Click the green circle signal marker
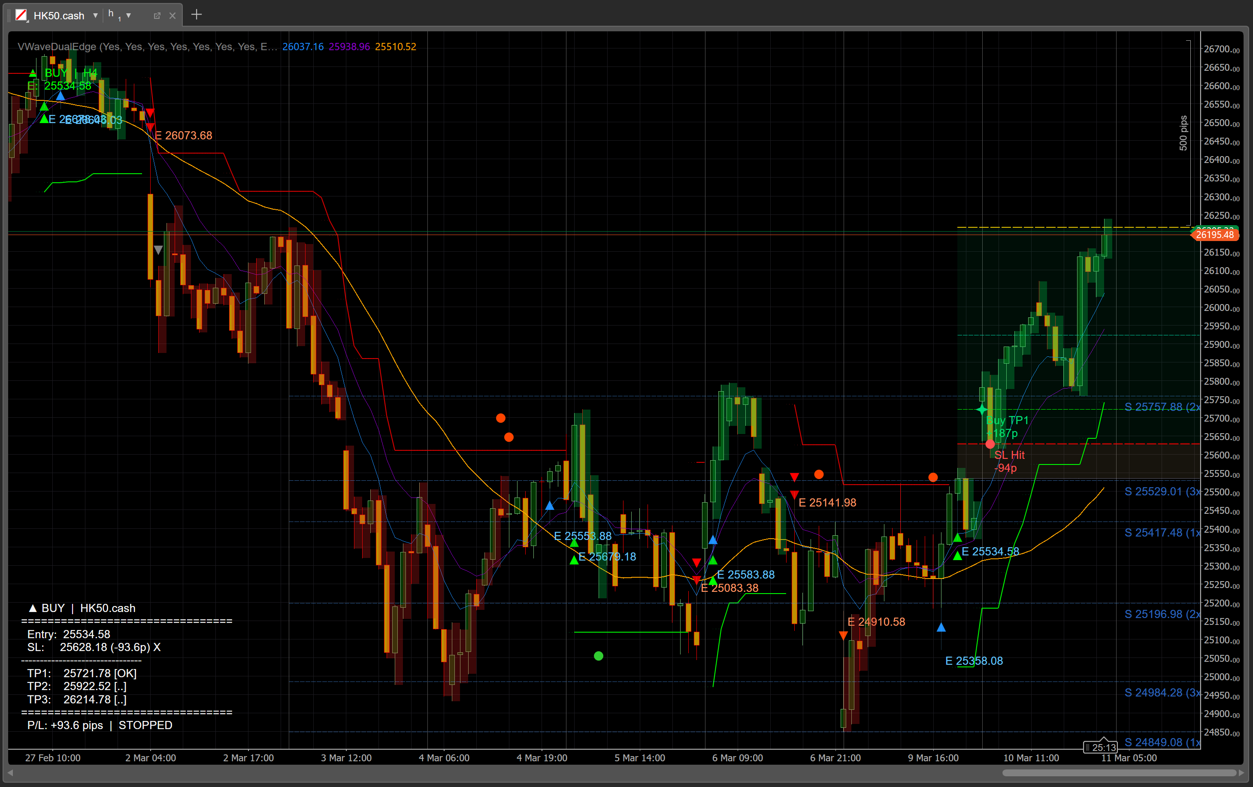The image size is (1253, 787). pos(599,656)
